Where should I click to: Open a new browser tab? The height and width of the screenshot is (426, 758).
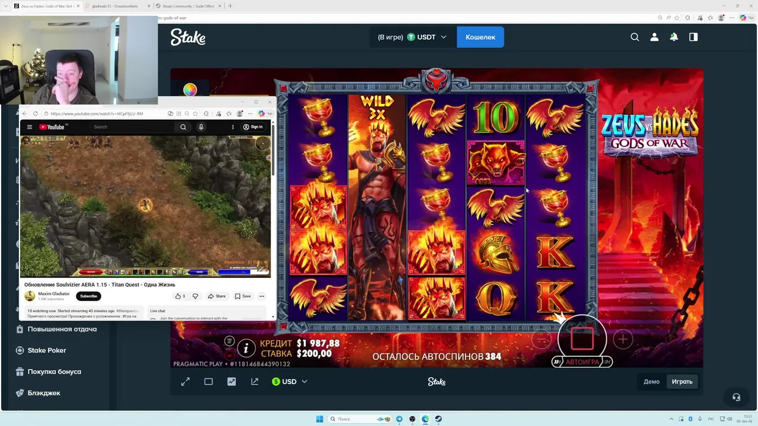(230, 6)
